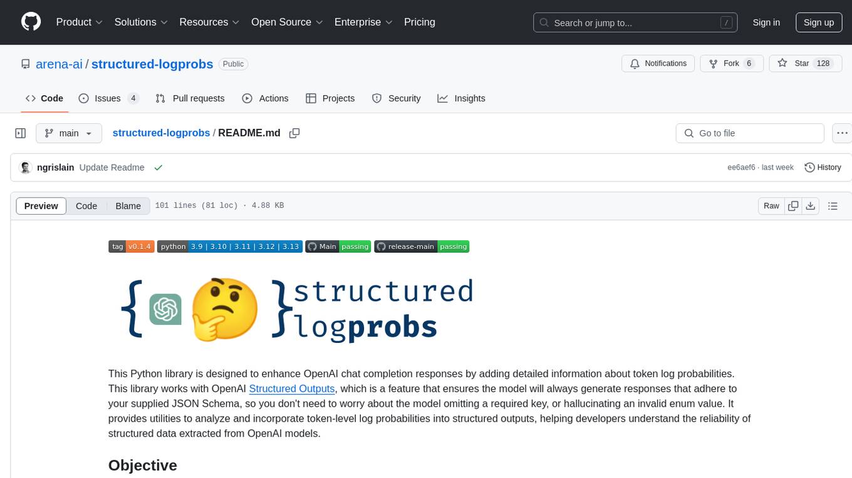The image size is (852, 478).
Task: Switch to the Blame view
Action: pyautogui.click(x=128, y=206)
